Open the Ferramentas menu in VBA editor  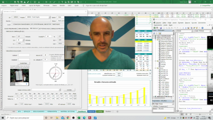tap(202, 23)
